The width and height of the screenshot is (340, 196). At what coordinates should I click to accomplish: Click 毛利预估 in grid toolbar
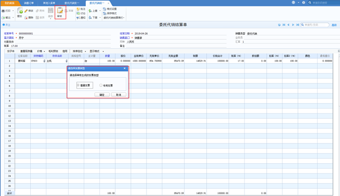click(x=54, y=52)
